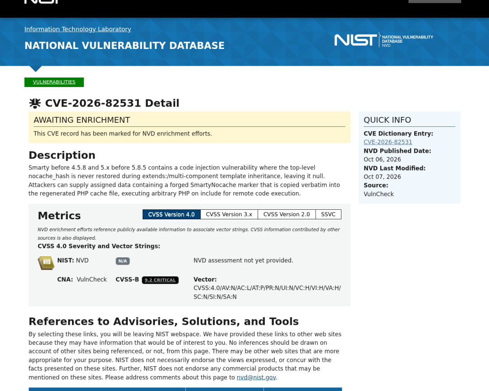Click the CVSS:4.0 vector string text
Image resolution: width=489 pixels, height=391 pixels.
[x=267, y=292]
